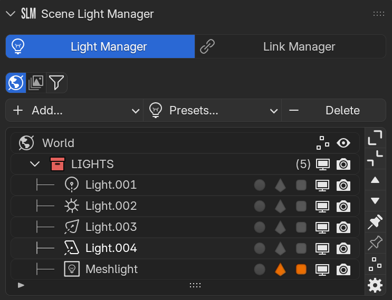This screenshot has height=300, width=392.
Task: Click the spot light icon of Light.003
Action: (72, 227)
